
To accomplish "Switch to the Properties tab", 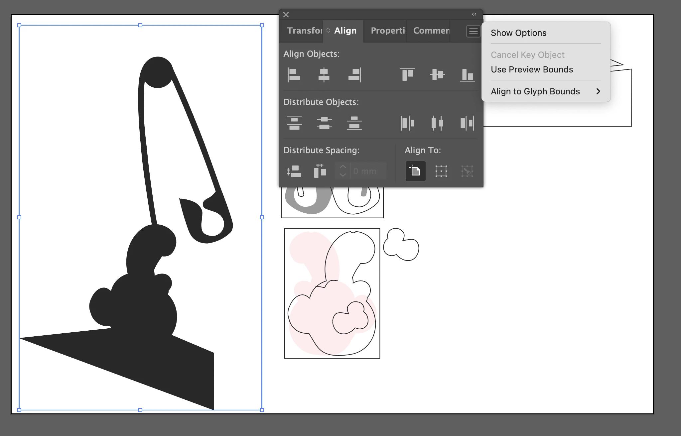I will pyautogui.click(x=388, y=31).
